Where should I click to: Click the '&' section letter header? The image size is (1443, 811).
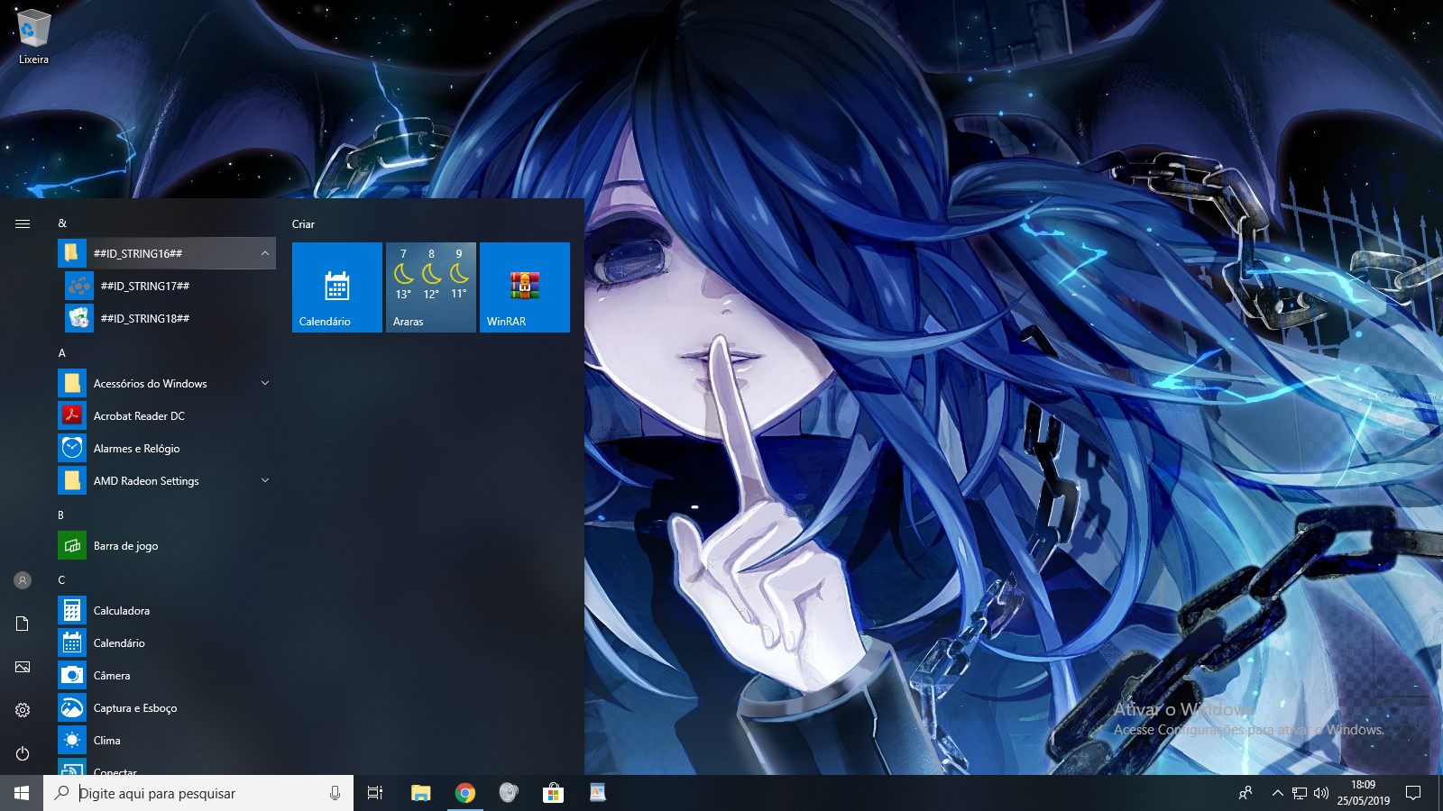coord(62,223)
